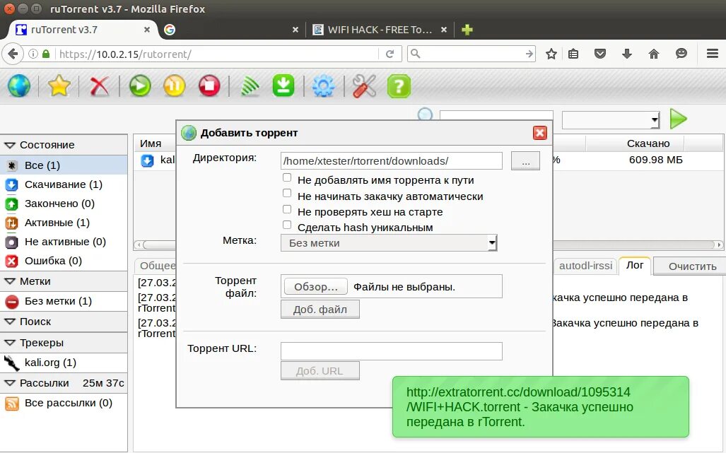The height and width of the screenshot is (453, 726).
Task: Click the site info icon in address bar
Action: click(x=33, y=54)
